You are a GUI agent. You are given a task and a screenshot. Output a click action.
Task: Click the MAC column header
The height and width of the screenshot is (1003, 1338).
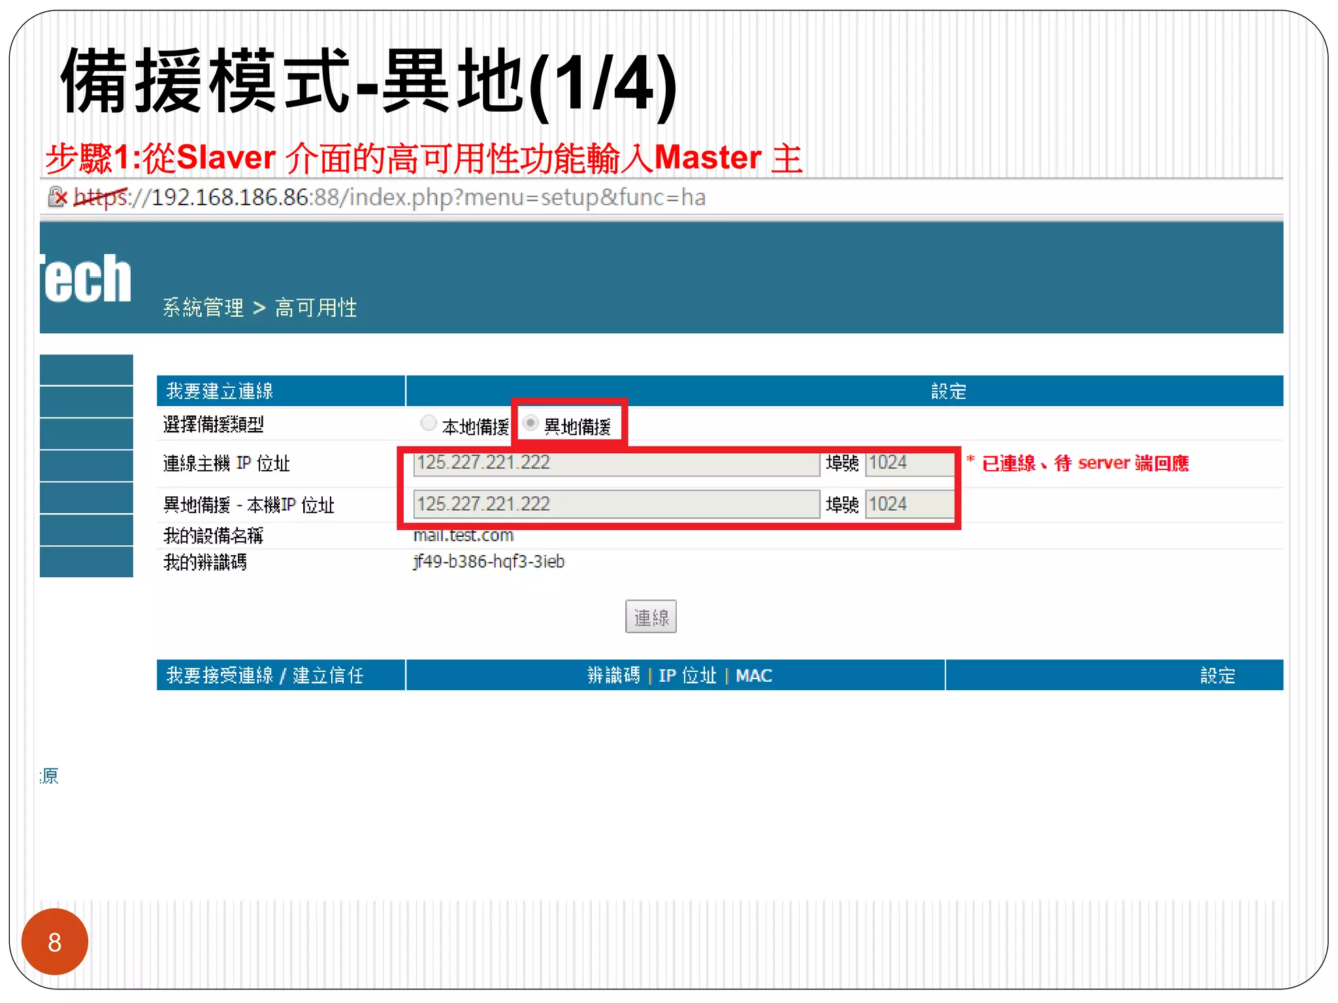(754, 675)
